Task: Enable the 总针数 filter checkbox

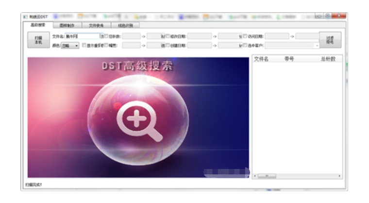Action: pos(106,36)
